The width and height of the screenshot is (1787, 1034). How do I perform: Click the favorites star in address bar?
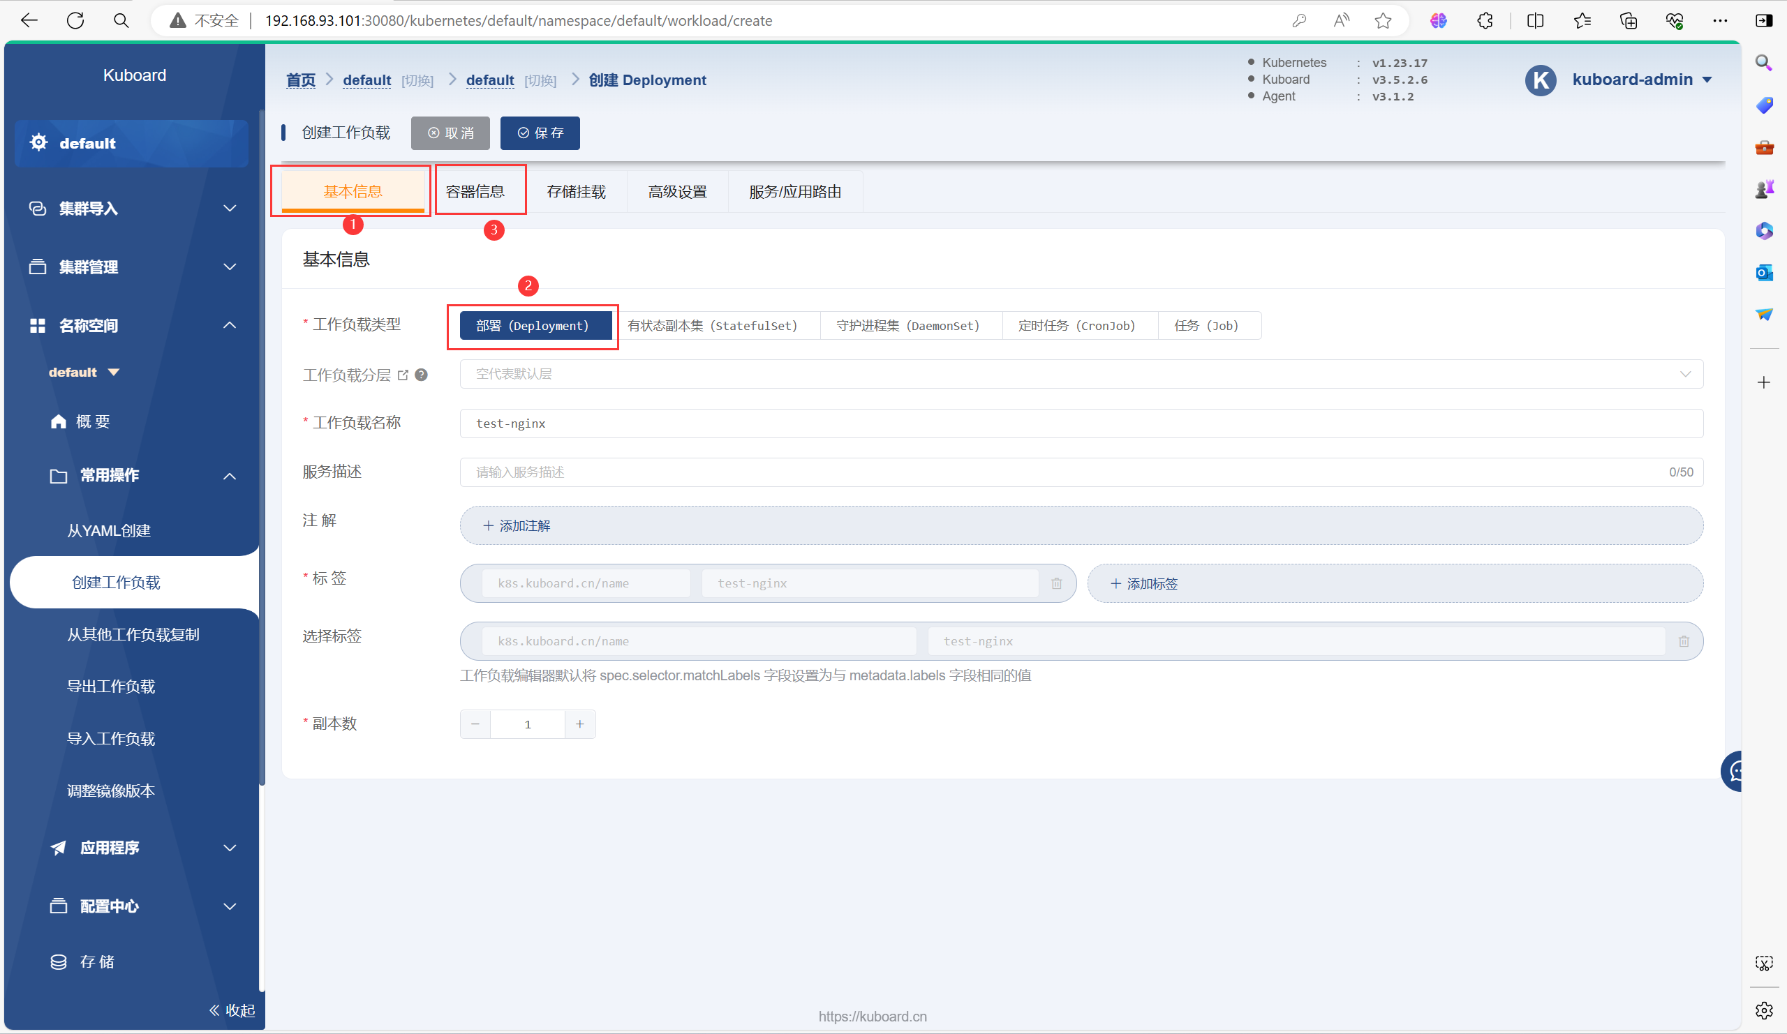1383,20
